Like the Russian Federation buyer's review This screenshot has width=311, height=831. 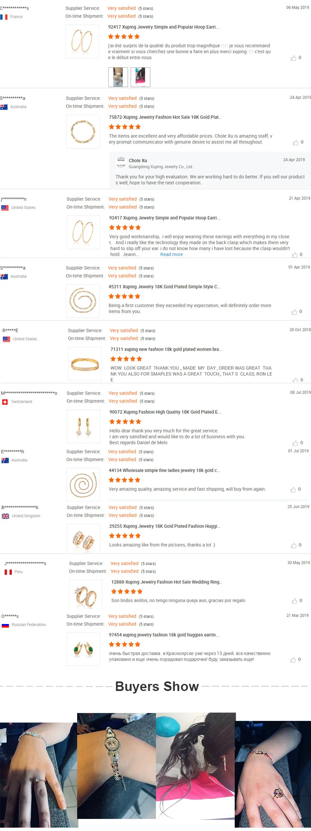click(x=293, y=660)
